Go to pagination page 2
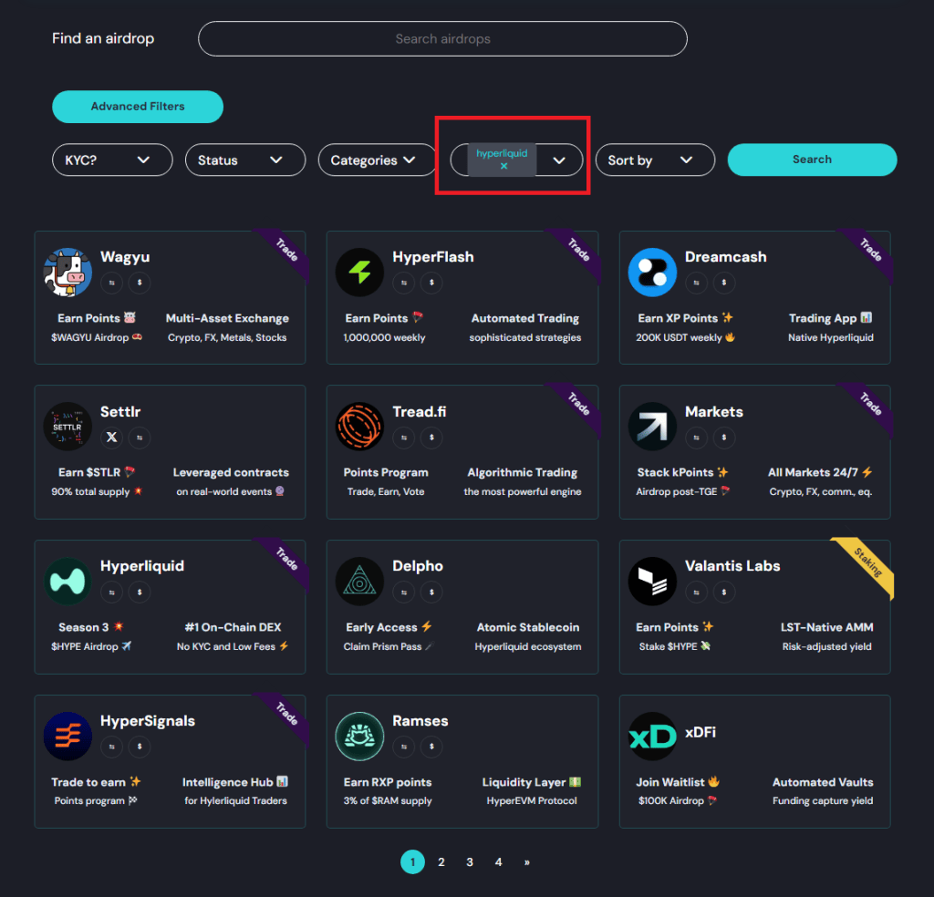The width and height of the screenshot is (934, 897). 441,861
